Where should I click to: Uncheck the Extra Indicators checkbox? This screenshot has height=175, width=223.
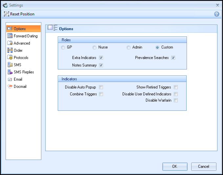101,58
